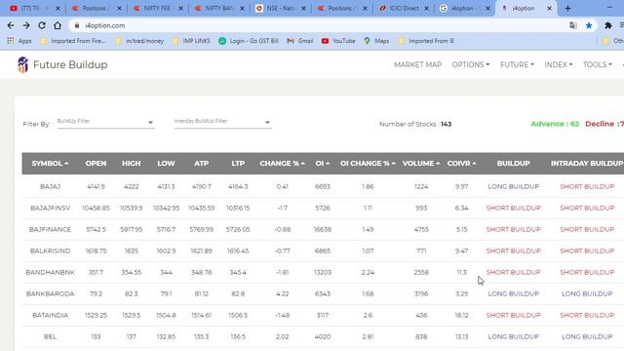The image size is (624, 351).
Task: Click the BEL symbol cell
Action: (x=50, y=337)
